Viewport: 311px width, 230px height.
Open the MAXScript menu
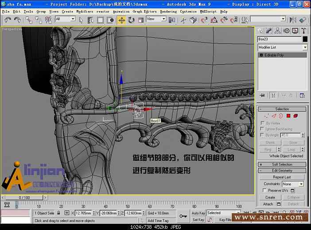pos(208,12)
